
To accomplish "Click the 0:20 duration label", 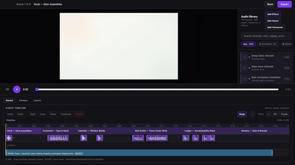I will click(288, 89).
